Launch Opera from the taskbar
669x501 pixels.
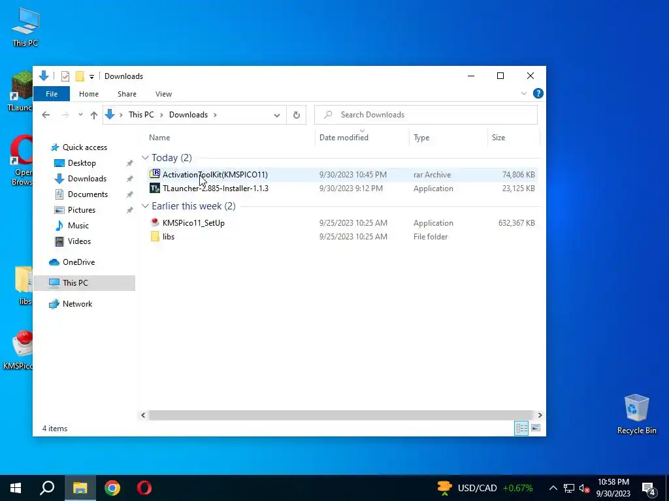(x=144, y=488)
